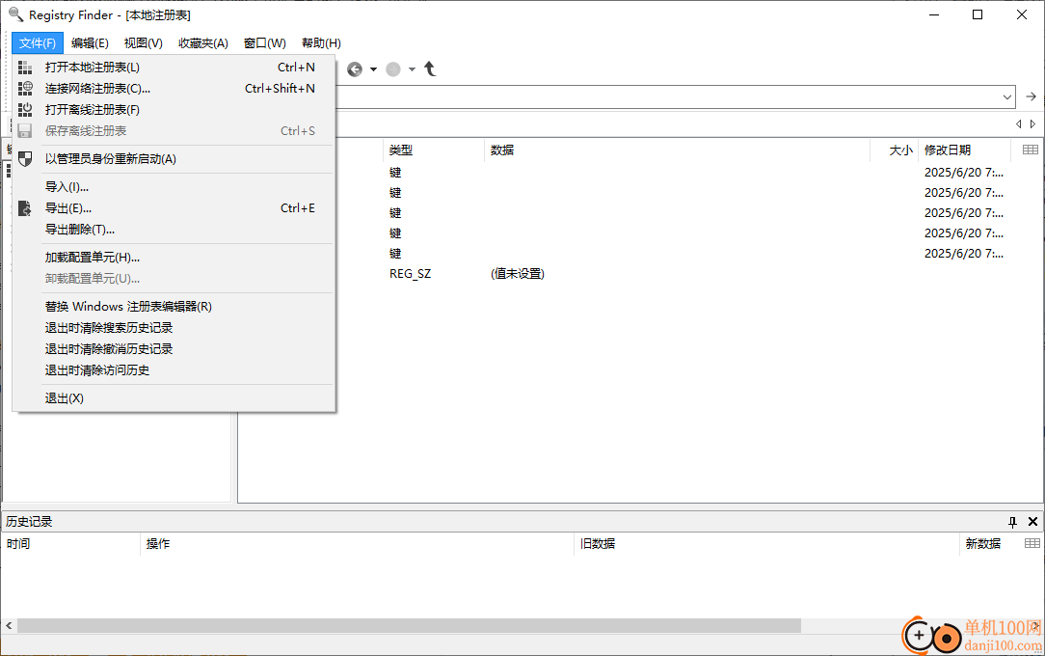Open the 窗口(W) menu
1045x656 pixels.
pyautogui.click(x=264, y=43)
